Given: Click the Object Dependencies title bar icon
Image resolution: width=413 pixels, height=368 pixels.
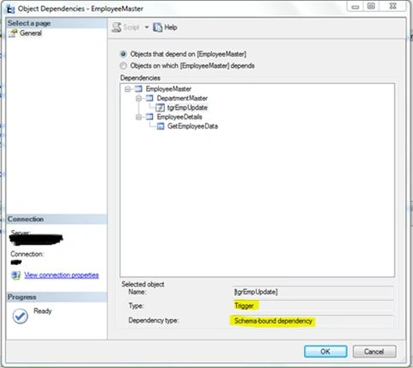Looking at the screenshot, I should (x=10, y=9).
